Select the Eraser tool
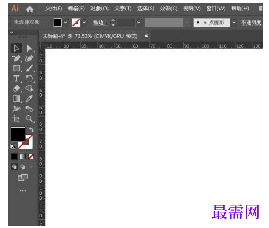The height and width of the screenshot is (228, 269). 16,88
